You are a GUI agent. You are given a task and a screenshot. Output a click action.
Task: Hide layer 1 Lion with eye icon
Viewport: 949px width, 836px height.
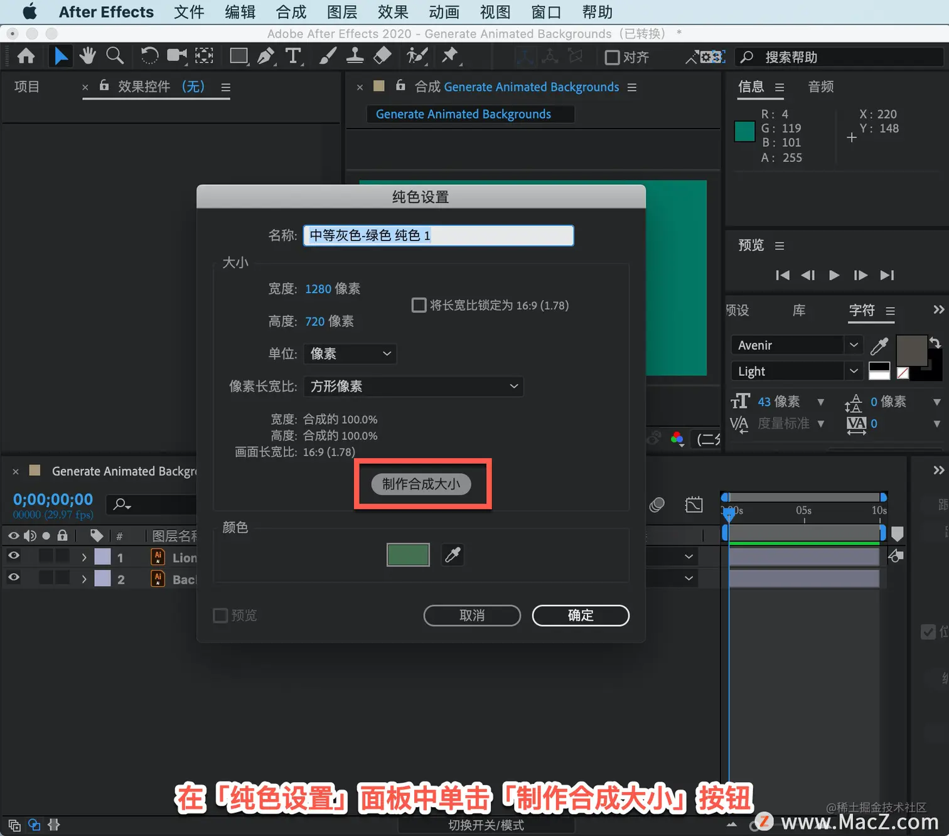pos(14,556)
